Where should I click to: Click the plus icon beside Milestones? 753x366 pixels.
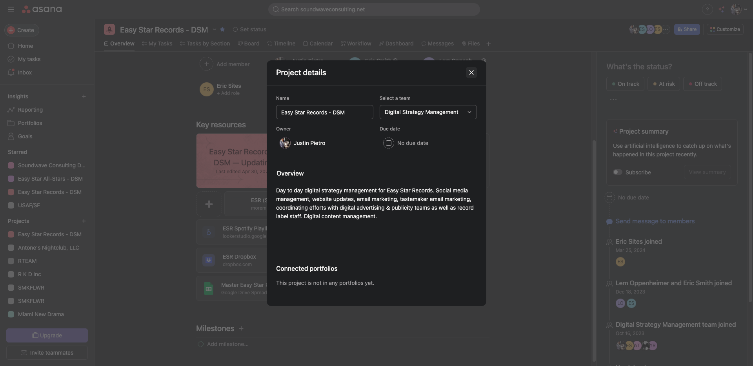[x=241, y=328]
